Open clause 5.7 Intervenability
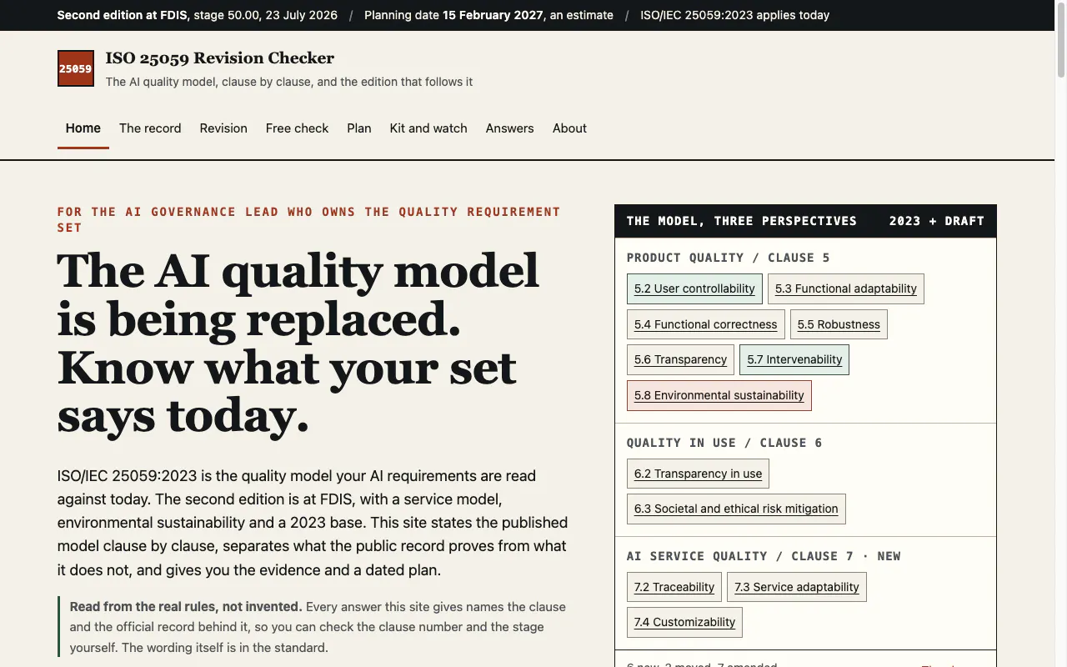The width and height of the screenshot is (1067, 667). [794, 359]
